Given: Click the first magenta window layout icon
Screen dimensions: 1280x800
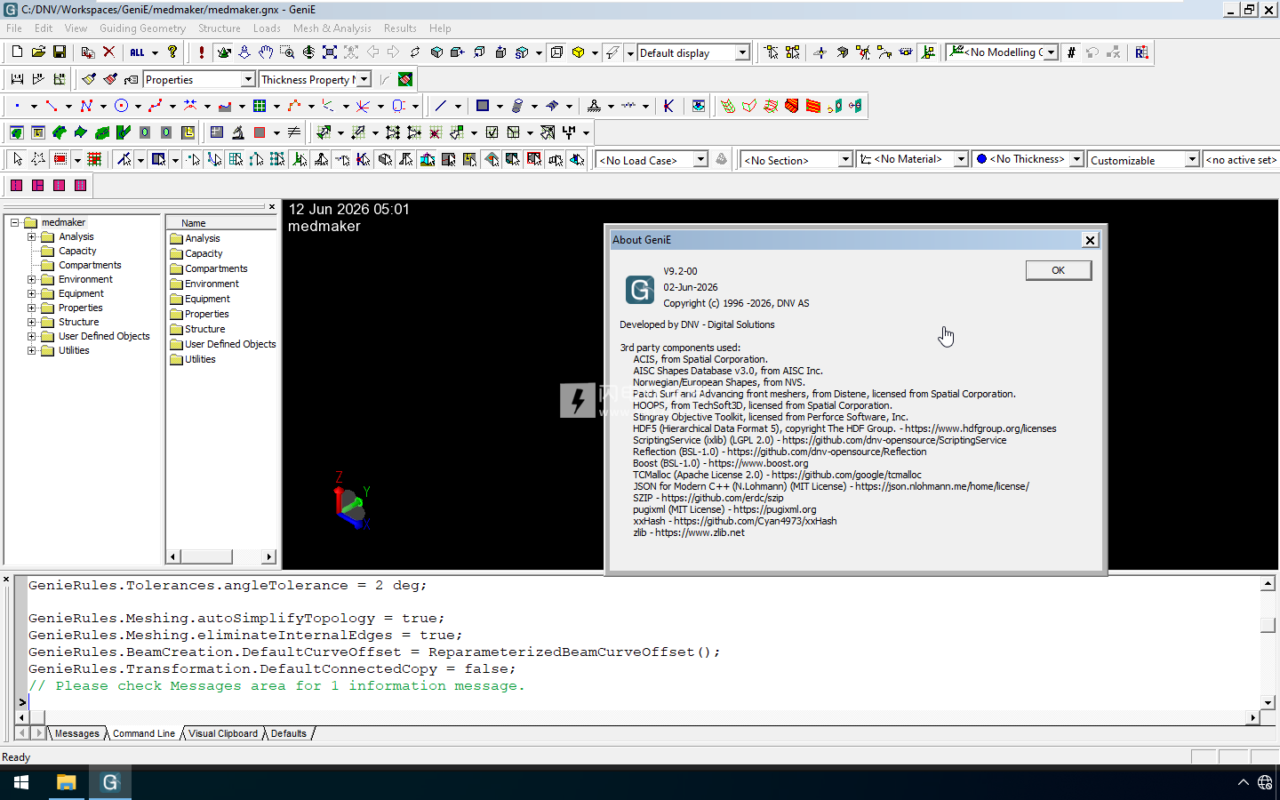Looking at the screenshot, I should [x=16, y=185].
